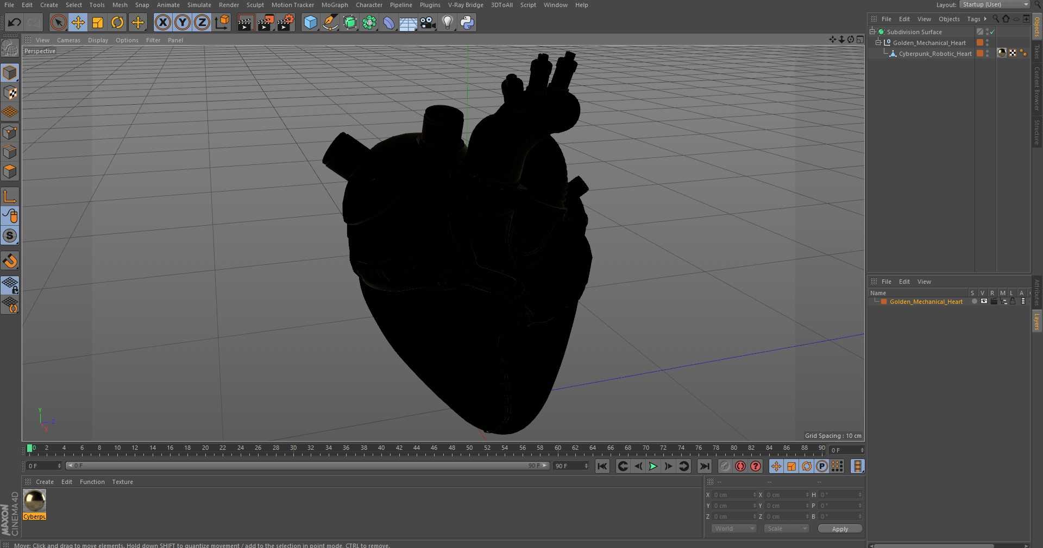Toggle Position keyframe recording icon

776,466
